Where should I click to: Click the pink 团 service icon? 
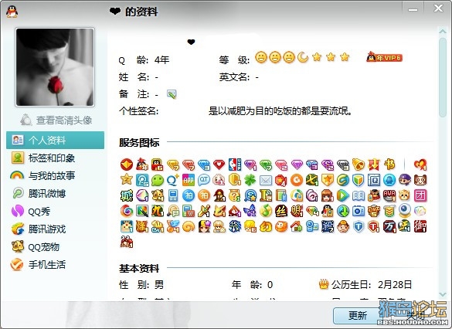tap(420, 195)
